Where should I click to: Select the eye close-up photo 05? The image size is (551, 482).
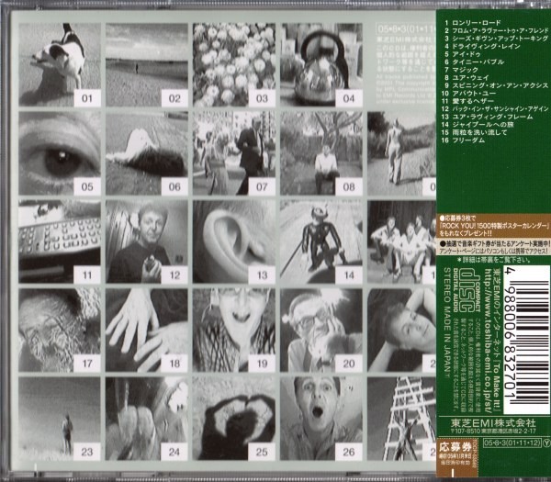pos(60,153)
